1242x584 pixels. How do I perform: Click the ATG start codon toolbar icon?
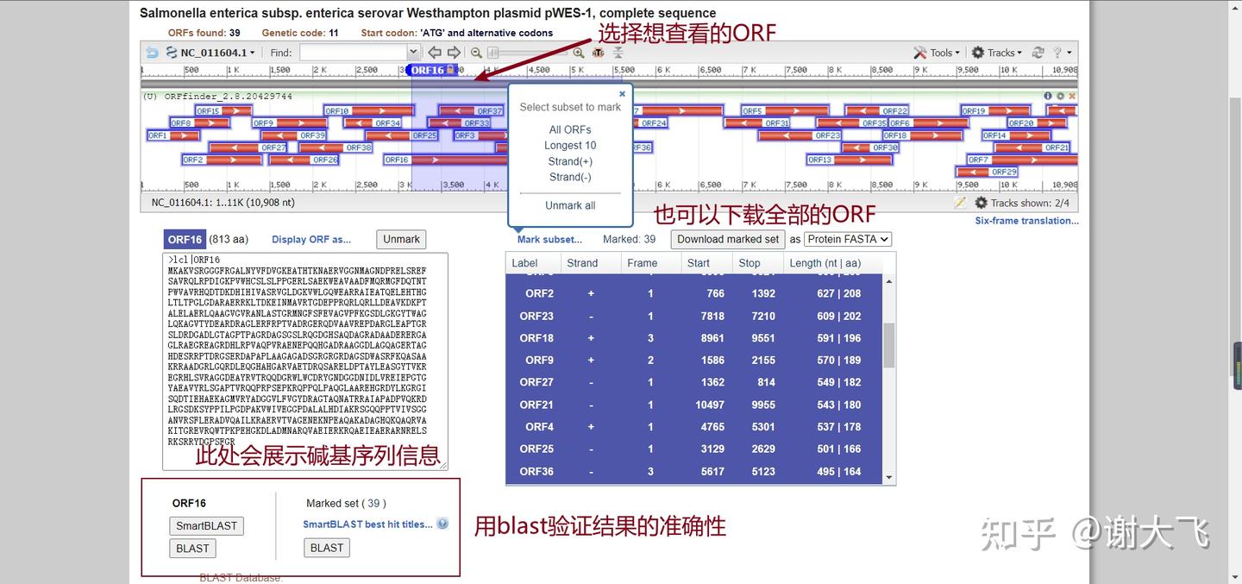[598, 53]
